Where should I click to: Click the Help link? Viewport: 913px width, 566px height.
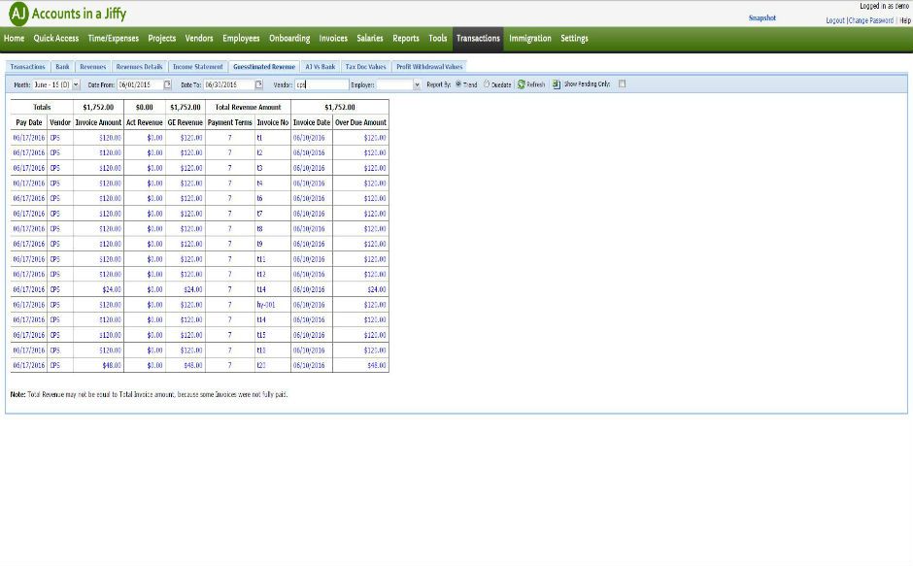pos(905,20)
